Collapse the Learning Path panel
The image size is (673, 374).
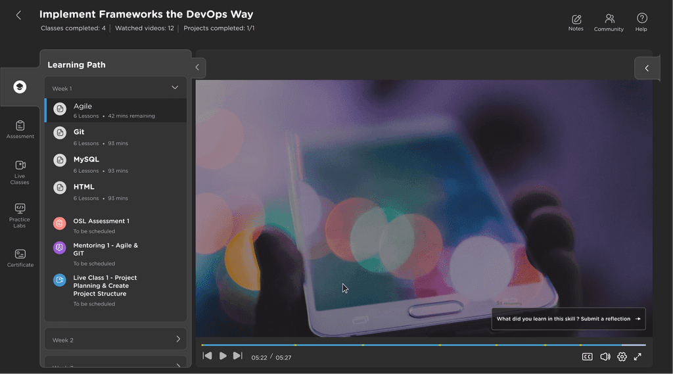tap(197, 68)
